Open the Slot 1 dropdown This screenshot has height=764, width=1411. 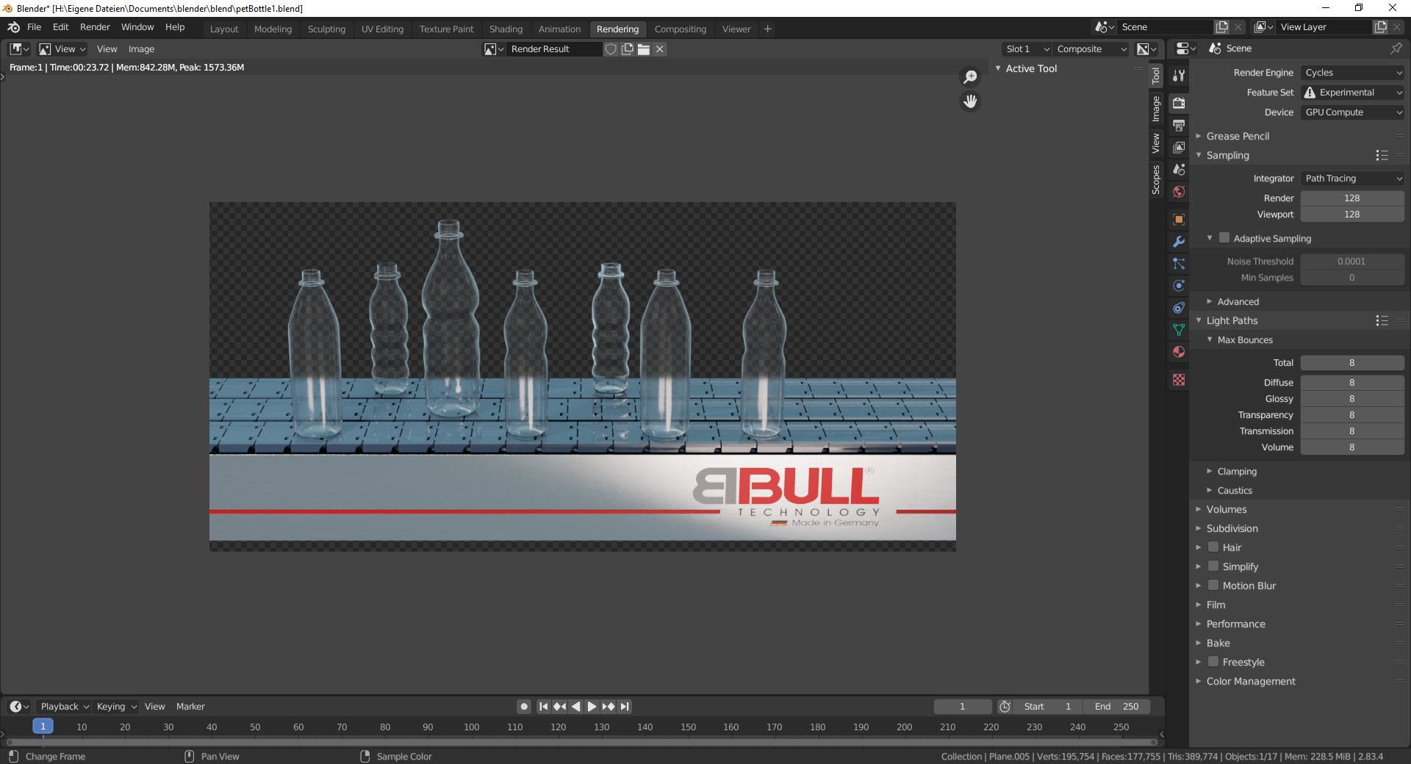tap(1027, 49)
